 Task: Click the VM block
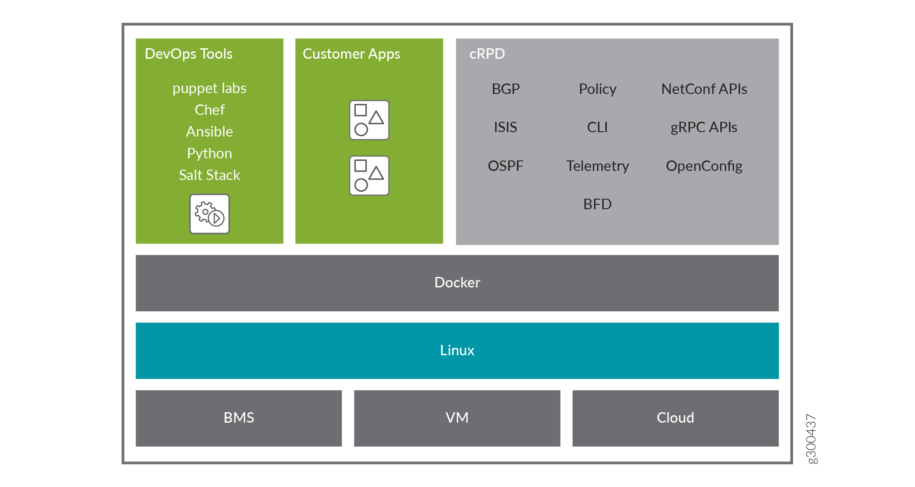[x=457, y=418]
